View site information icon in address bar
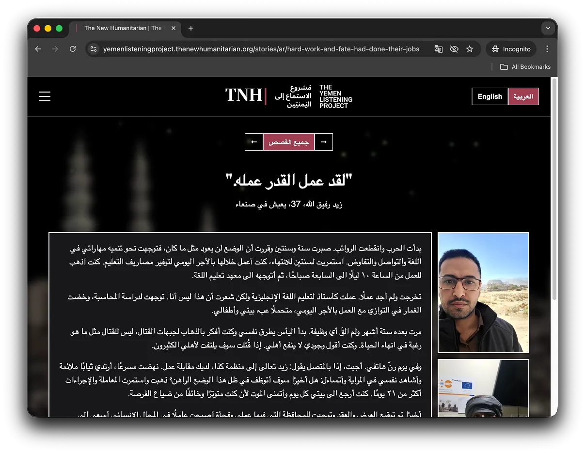Viewport: 585px width, 453px height. tap(94, 49)
